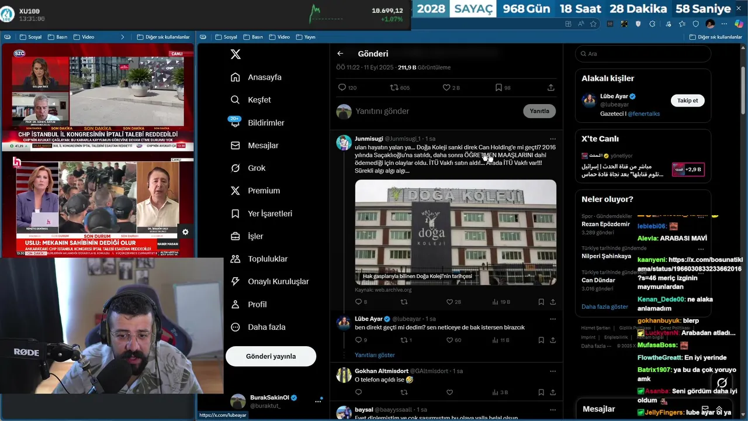View Junmisugi reply analytics 19 B

click(x=501, y=302)
